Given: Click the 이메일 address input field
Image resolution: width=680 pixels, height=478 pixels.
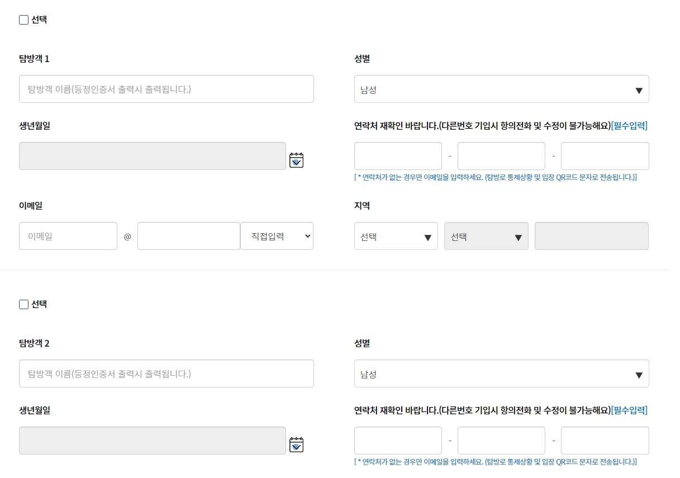Looking at the screenshot, I should [68, 235].
